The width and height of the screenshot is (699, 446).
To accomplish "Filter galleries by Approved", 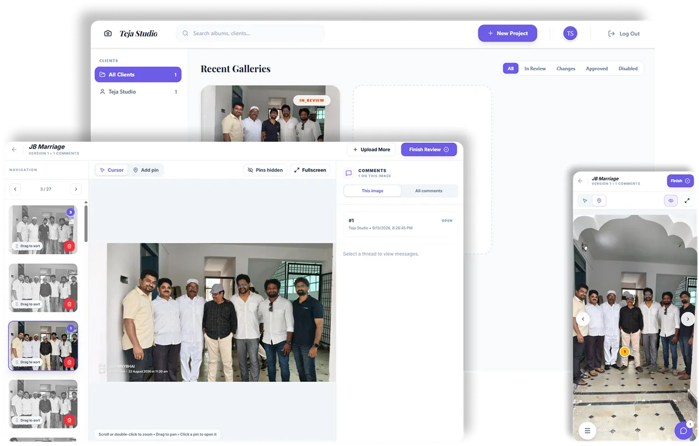I will point(596,69).
